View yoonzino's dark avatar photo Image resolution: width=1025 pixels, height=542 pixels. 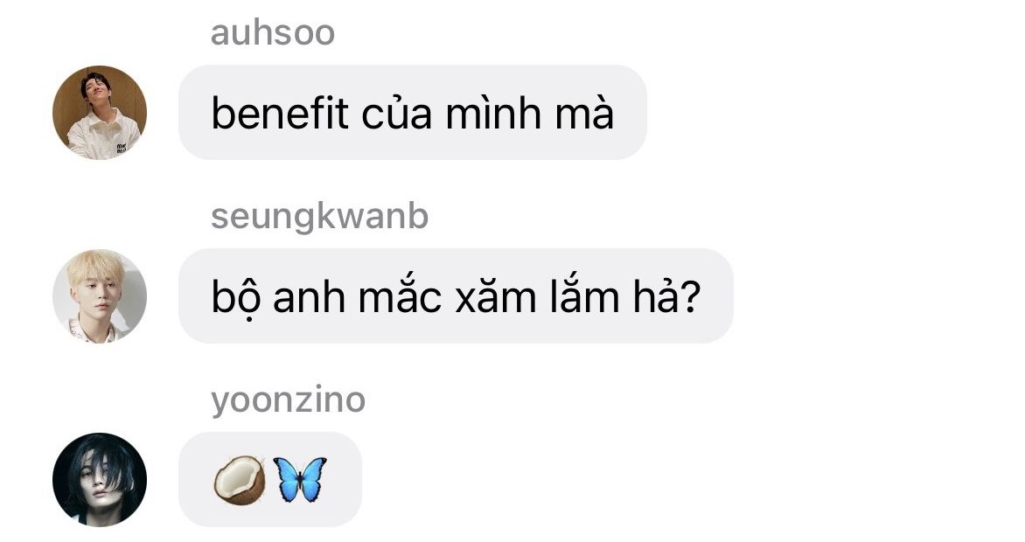100,480
